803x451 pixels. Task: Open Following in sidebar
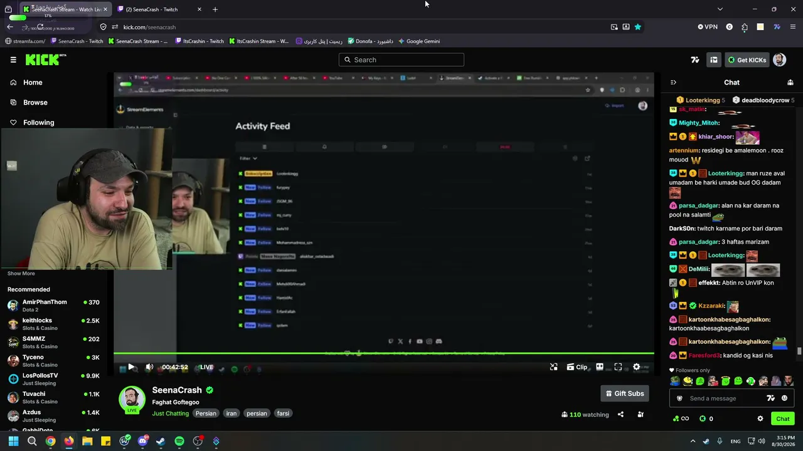coord(38,123)
